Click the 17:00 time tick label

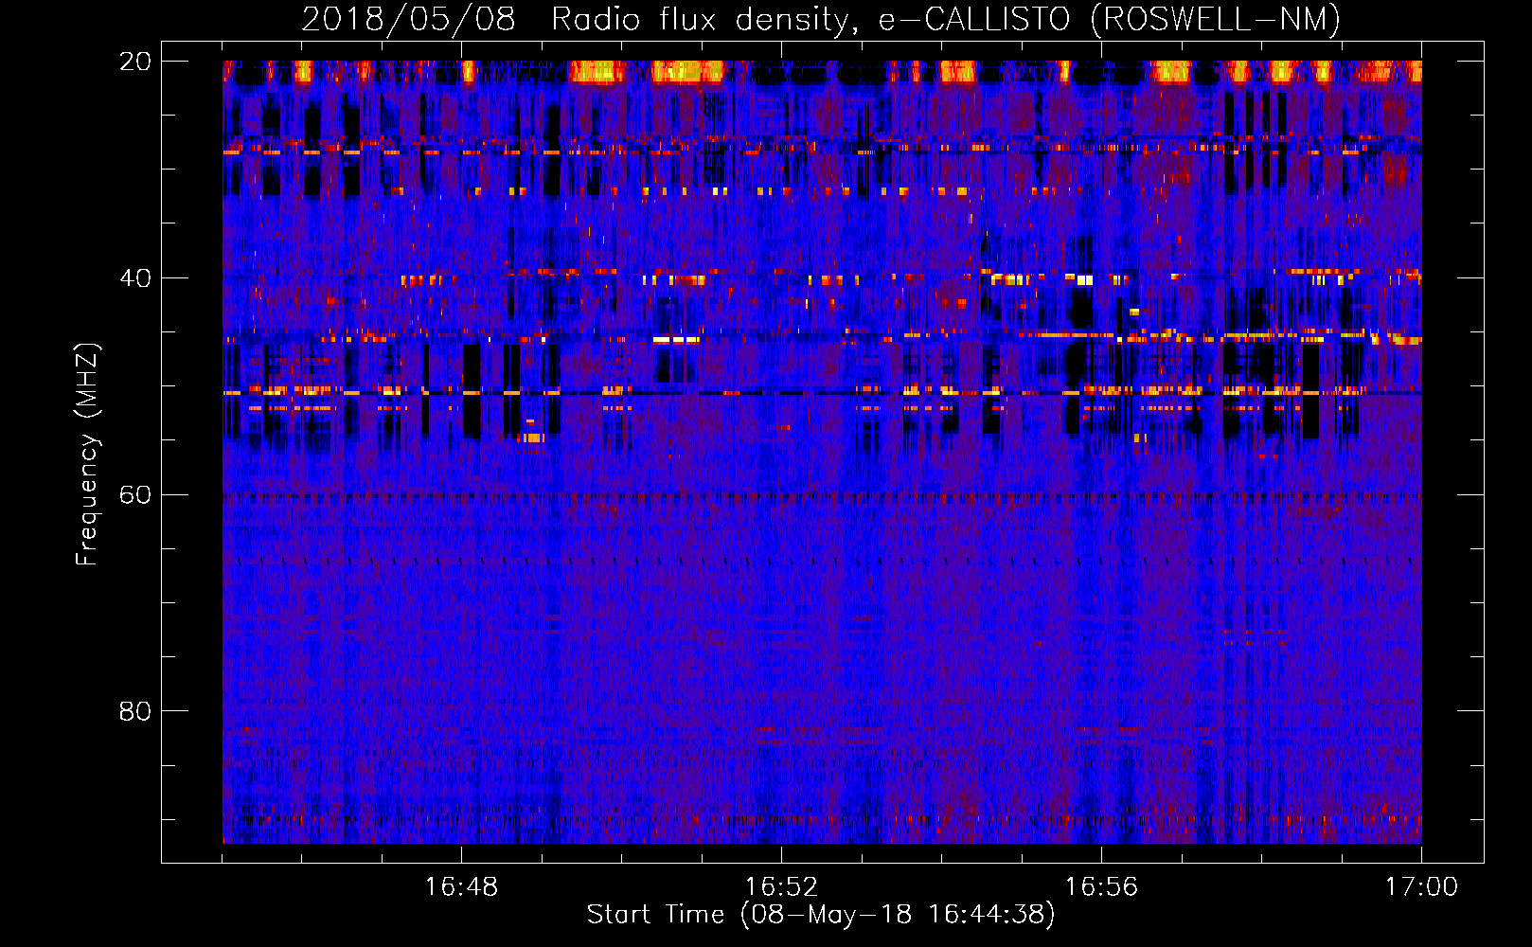click(1421, 887)
